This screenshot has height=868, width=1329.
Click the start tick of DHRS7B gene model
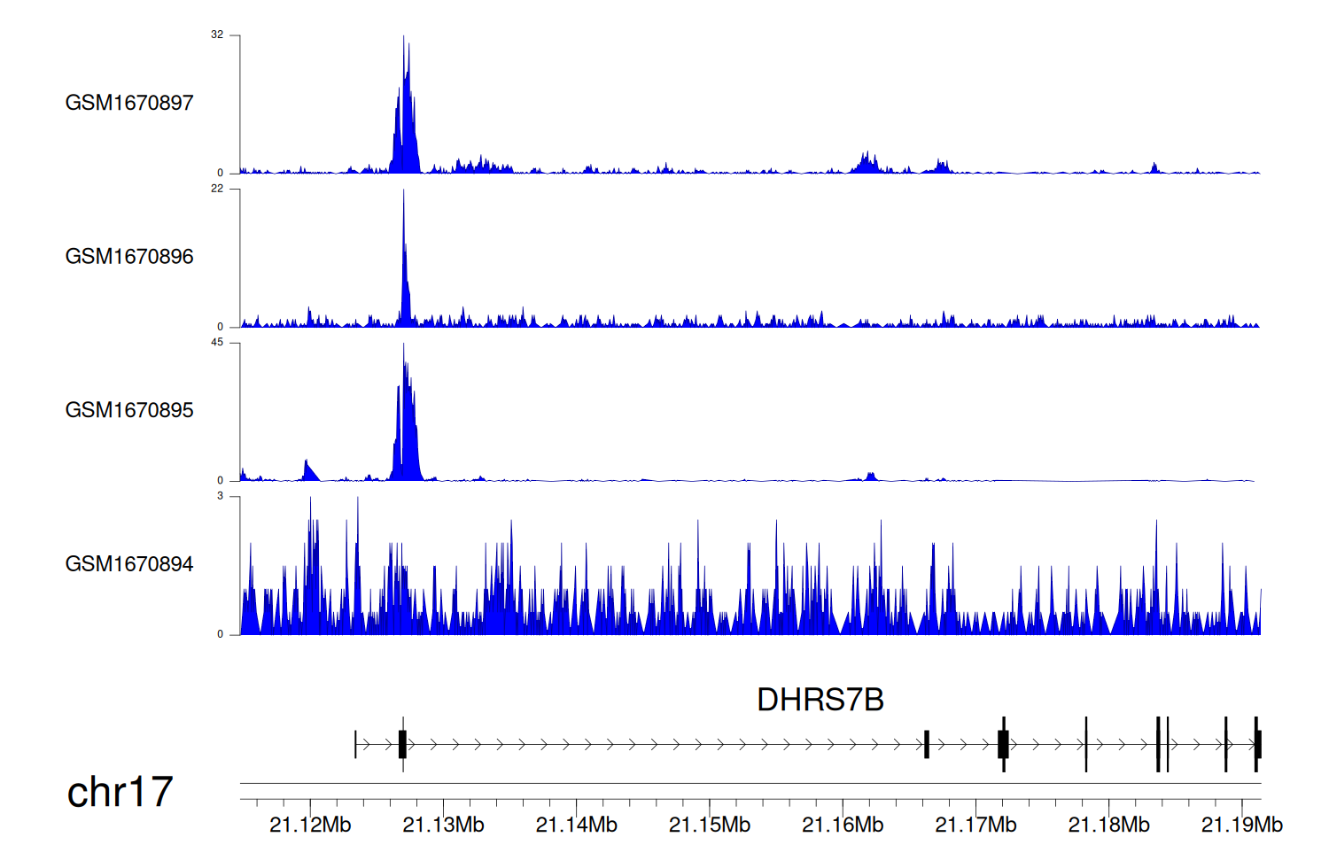[355, 744]
